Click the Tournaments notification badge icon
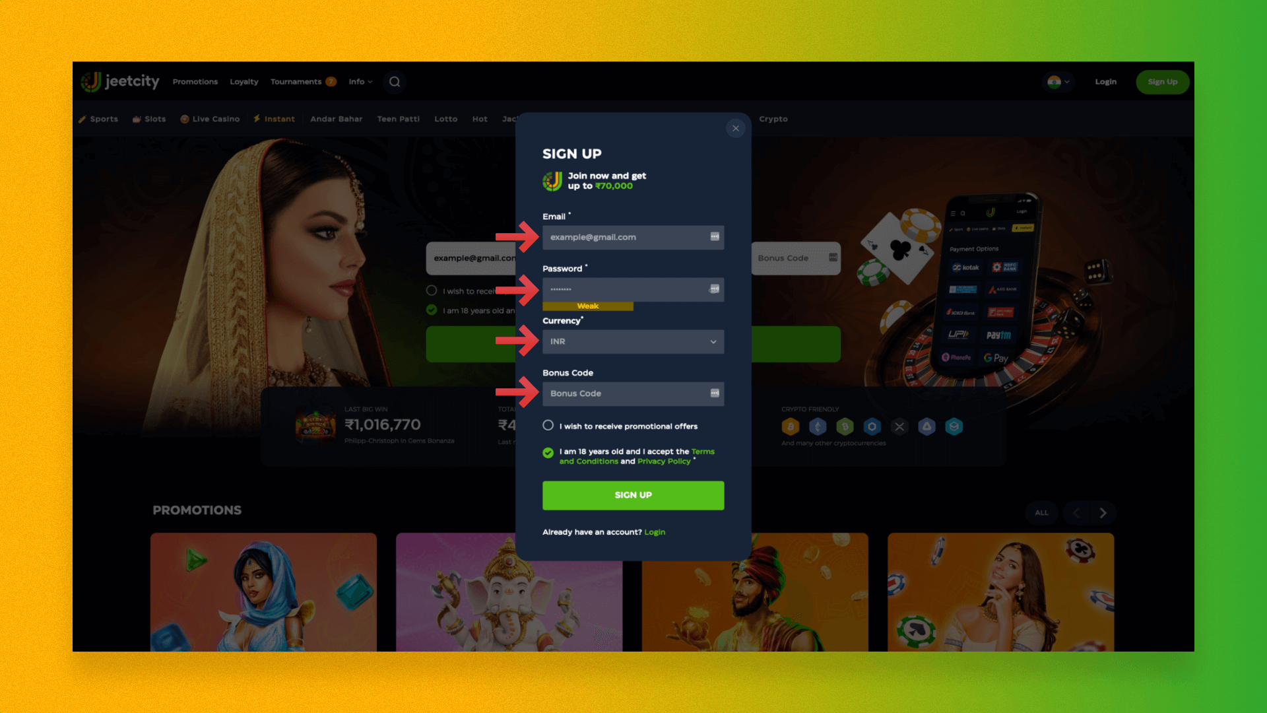This screenshot has height=713, width=1267. (x=330, y=81)
